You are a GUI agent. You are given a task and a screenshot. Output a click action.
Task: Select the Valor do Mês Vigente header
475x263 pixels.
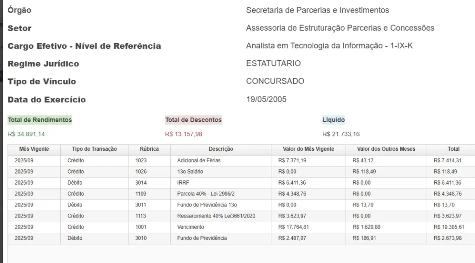(x=308, y=149)
